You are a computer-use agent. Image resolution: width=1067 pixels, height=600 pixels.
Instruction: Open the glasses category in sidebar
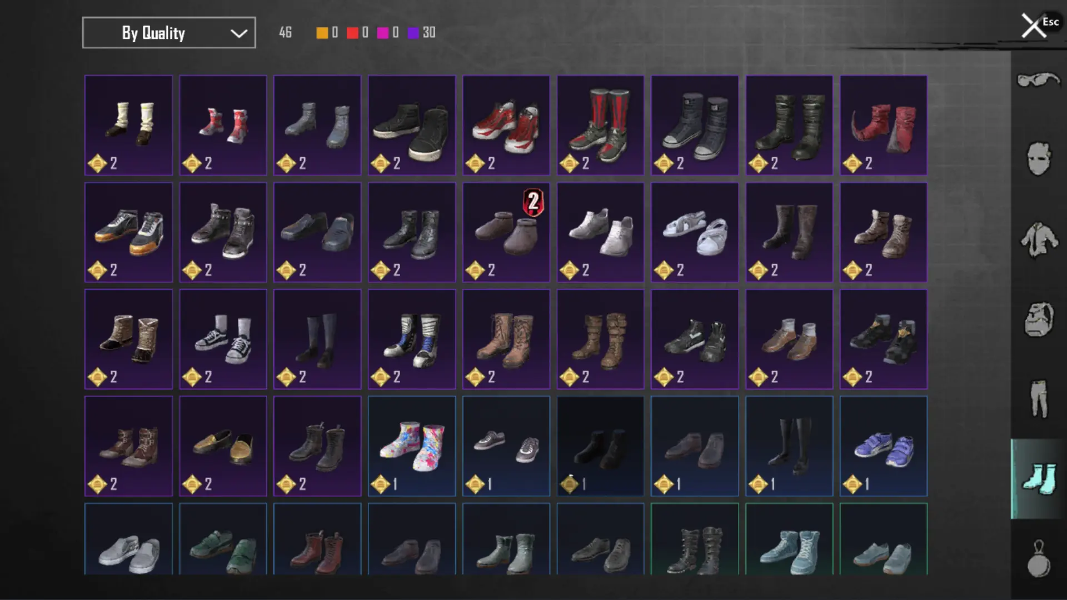pyautogui.click(x=1038, y=81)
